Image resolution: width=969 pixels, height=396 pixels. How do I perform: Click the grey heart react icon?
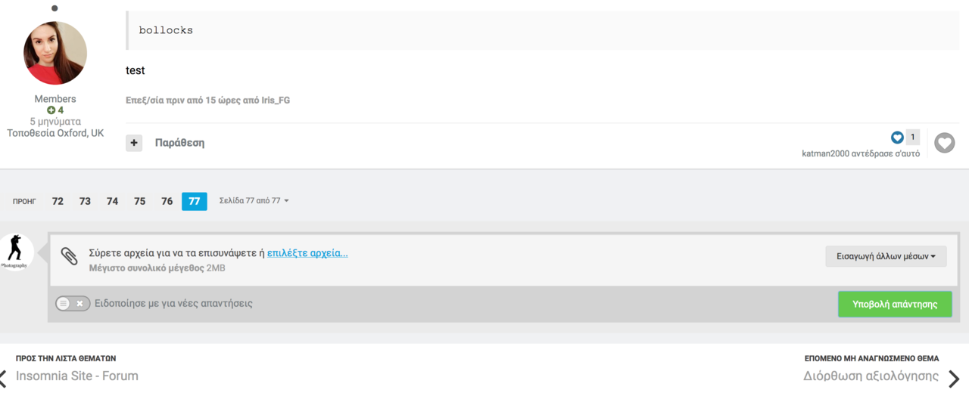pyautogui.click(x=944, y=143)
